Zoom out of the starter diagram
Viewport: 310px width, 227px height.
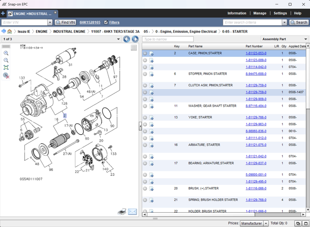click(6, 60)
